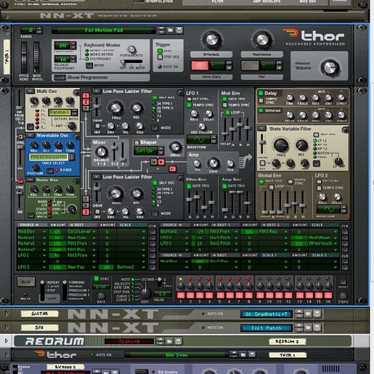374x374 pixels.
Task: Save the Fat Motion Pad patch
Action: (x=179, y=31)
